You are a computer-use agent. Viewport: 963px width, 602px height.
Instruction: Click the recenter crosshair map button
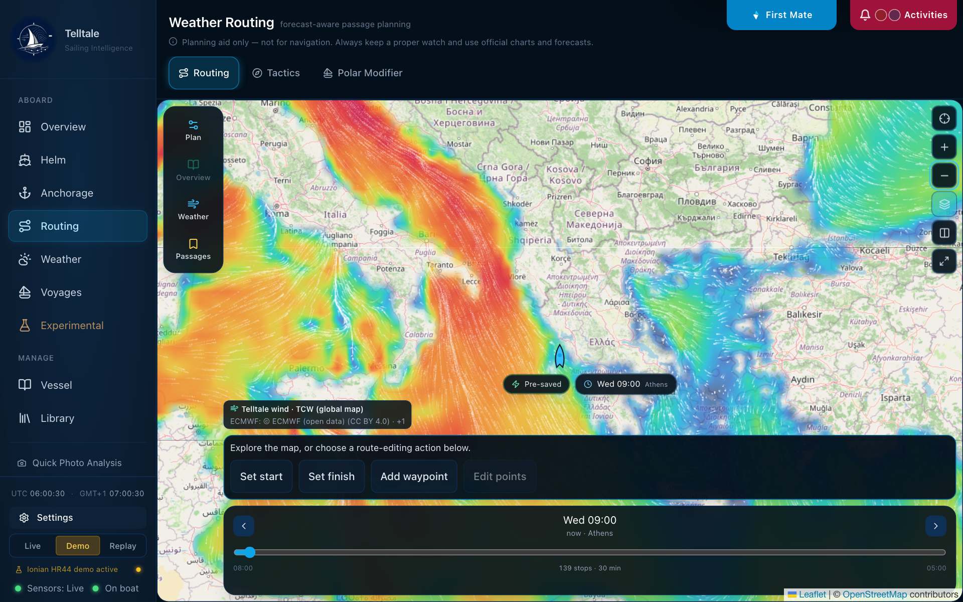[944, 118]
